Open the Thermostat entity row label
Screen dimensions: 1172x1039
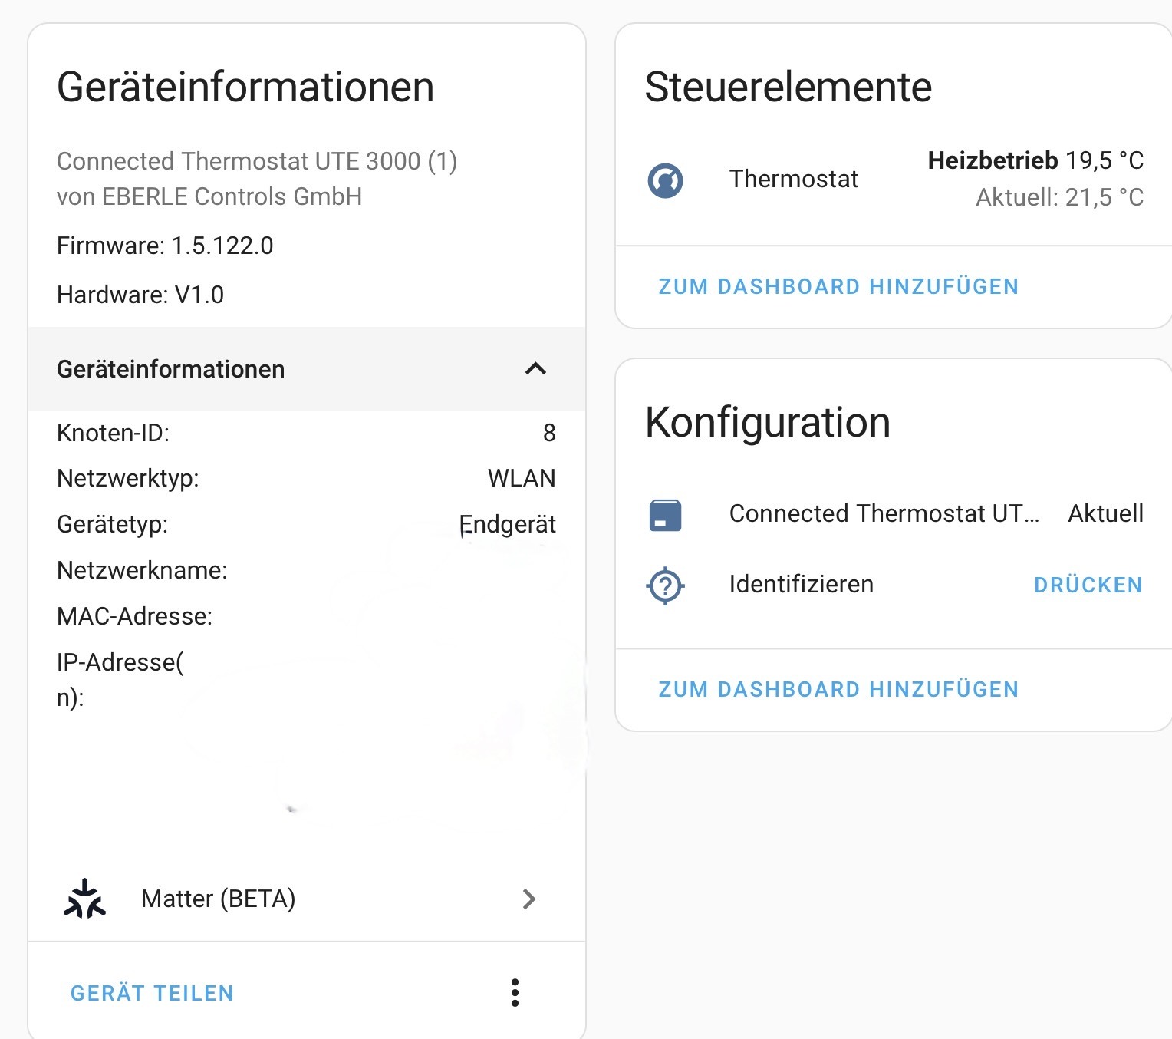coord(793,179)
